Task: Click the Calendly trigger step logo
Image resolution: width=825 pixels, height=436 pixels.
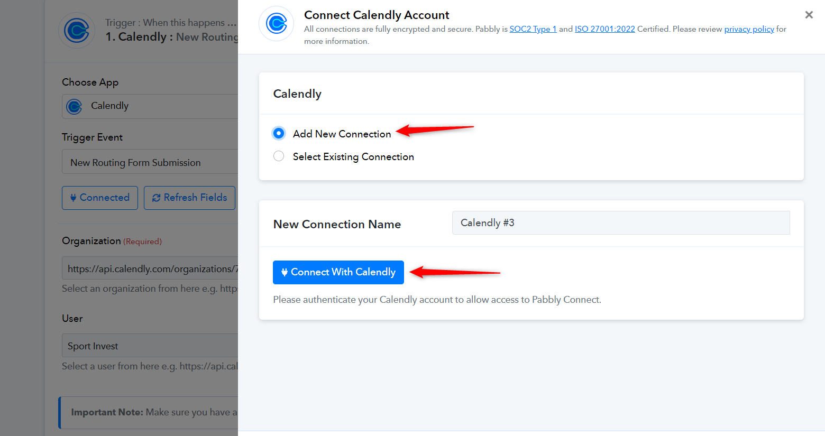Action: click(x=77, y=31)
